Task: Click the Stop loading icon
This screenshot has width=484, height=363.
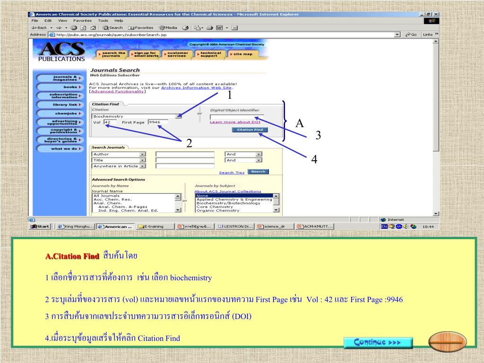Action: (x=74, y=28)
